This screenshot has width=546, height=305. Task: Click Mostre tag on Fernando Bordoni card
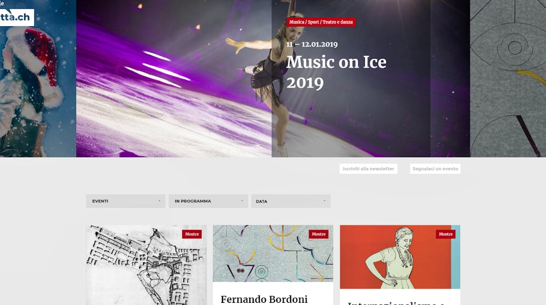pyautogui.click(x=319, y=234)
